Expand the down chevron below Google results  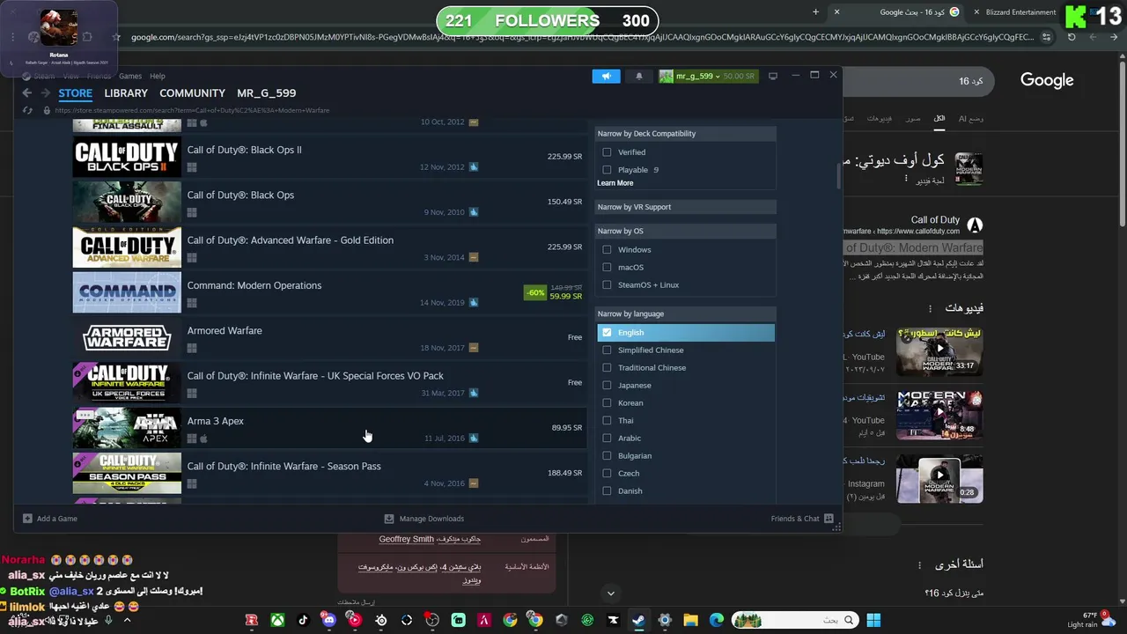(x=610, y=593)
